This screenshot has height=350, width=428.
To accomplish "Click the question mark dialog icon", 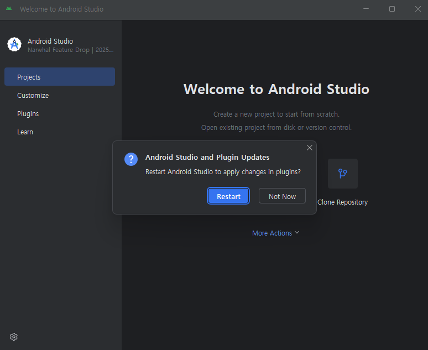I will tap(131, 159).
